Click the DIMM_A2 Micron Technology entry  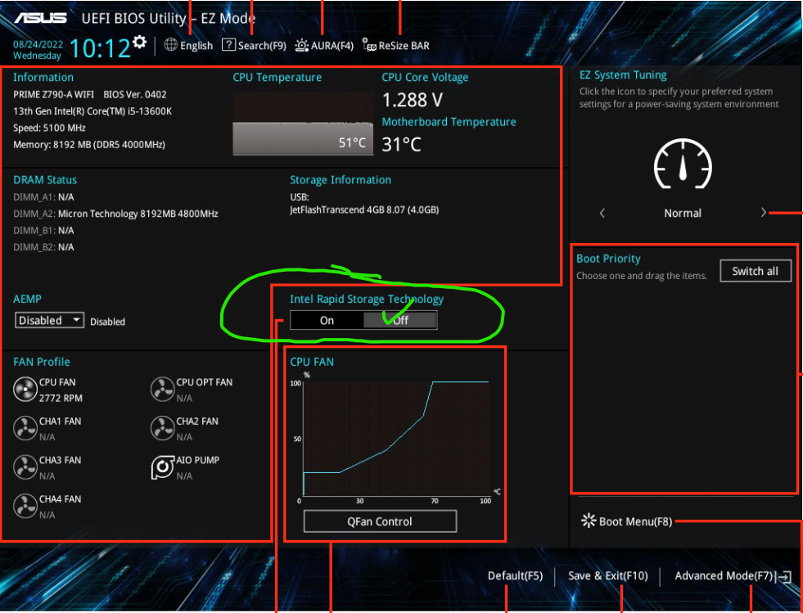[x=115, y=214]
